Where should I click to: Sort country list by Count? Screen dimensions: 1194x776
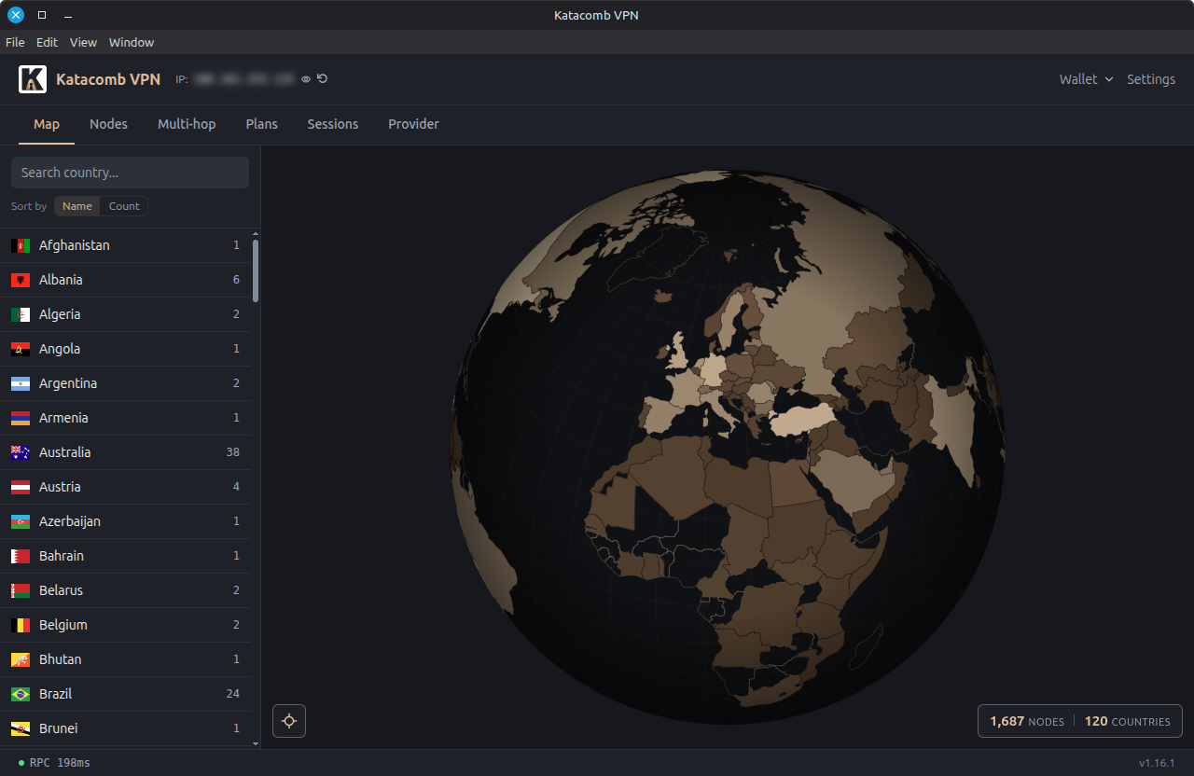pyautogui.click(x=124, y=206)
